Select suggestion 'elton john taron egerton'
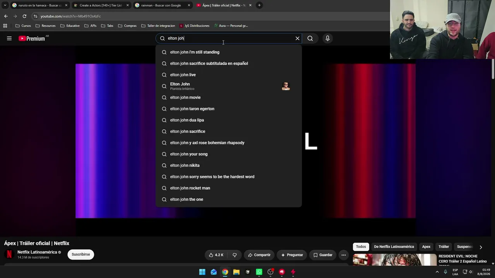Screen dimensions: 495x278 pyautogui.click(x=229, y=109)
